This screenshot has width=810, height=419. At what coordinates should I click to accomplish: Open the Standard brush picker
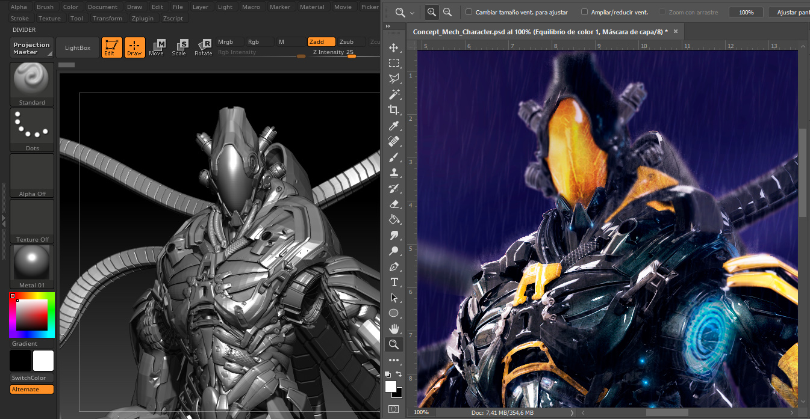[32, 84]
